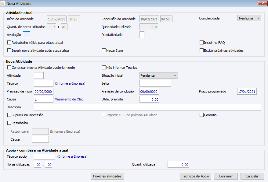Image resolution: width=268 pixels, height=182 pixels.
Task: Click the Atividade atual group title
Action: 19,13
